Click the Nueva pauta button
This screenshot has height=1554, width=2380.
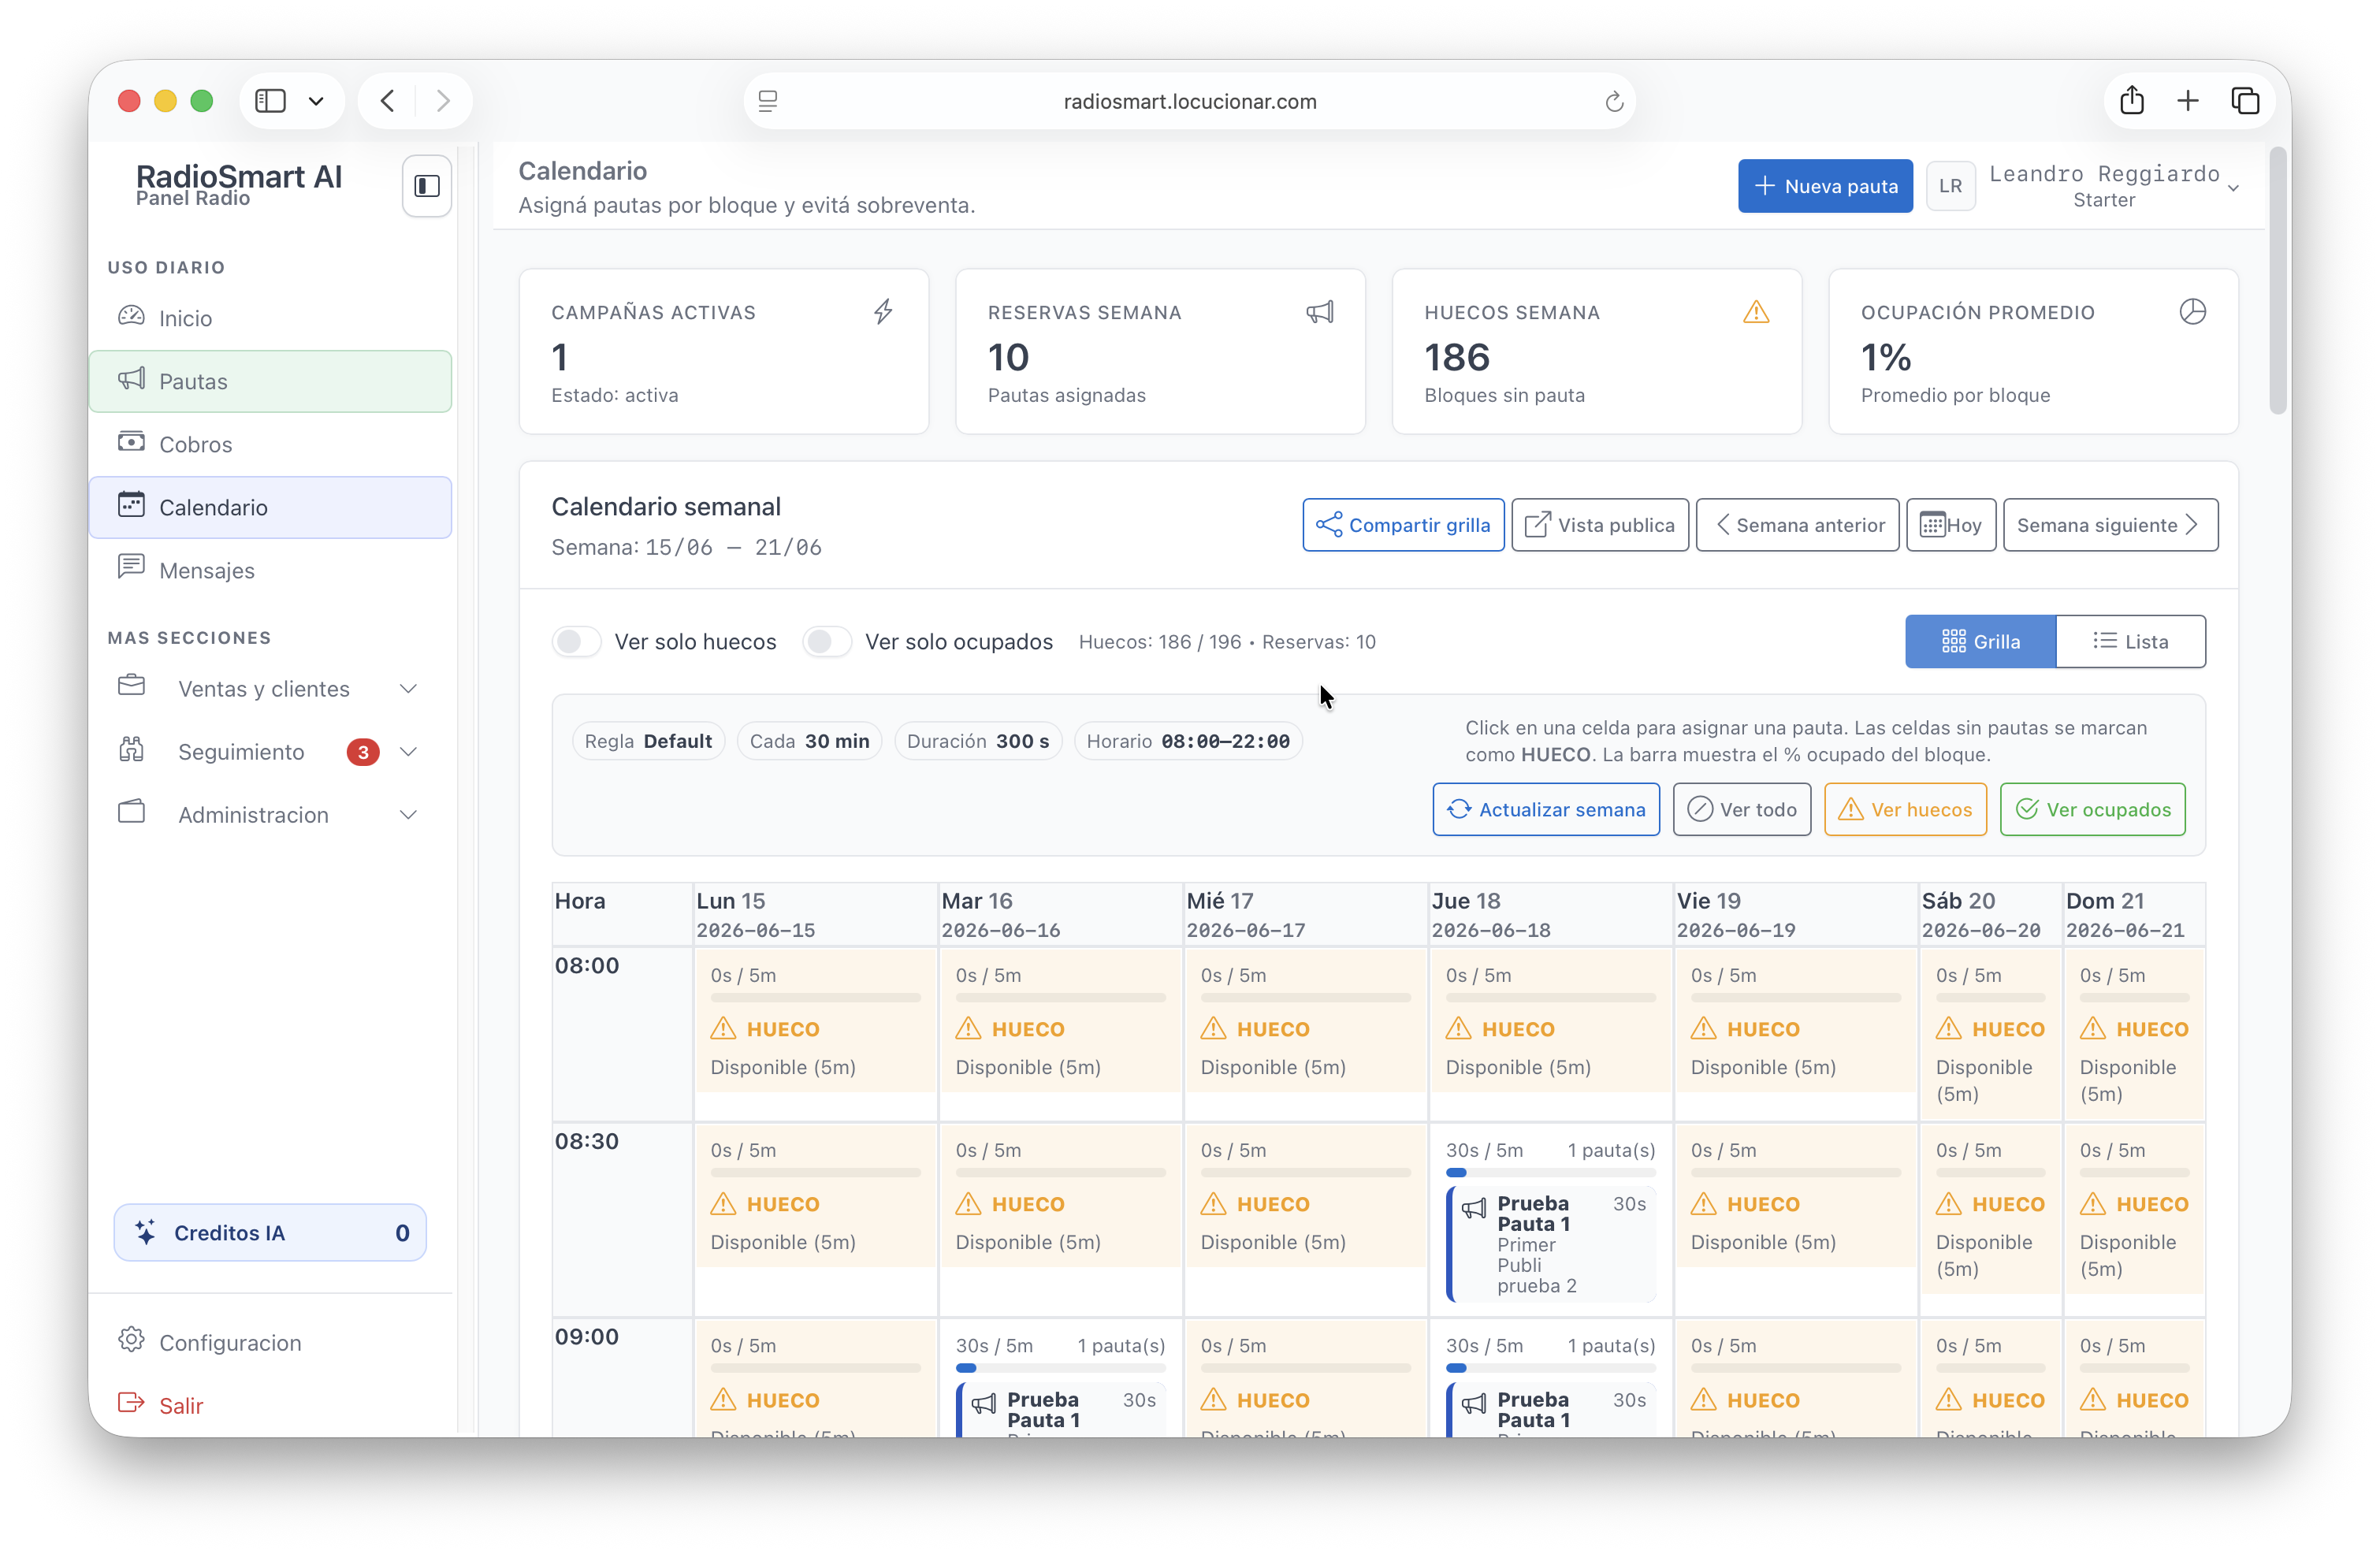tap(1825, 186)
